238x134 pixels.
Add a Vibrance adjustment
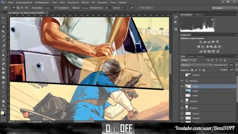tap(218, 42)
